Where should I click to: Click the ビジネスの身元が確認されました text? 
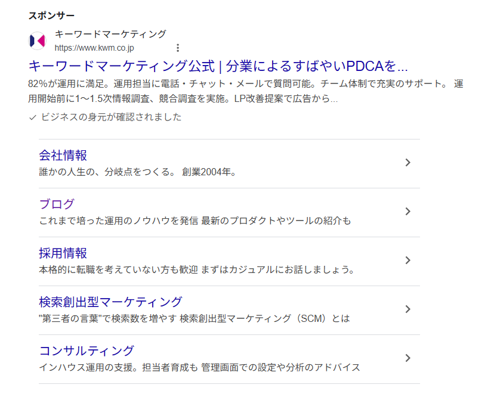click(x=111, y=117)
